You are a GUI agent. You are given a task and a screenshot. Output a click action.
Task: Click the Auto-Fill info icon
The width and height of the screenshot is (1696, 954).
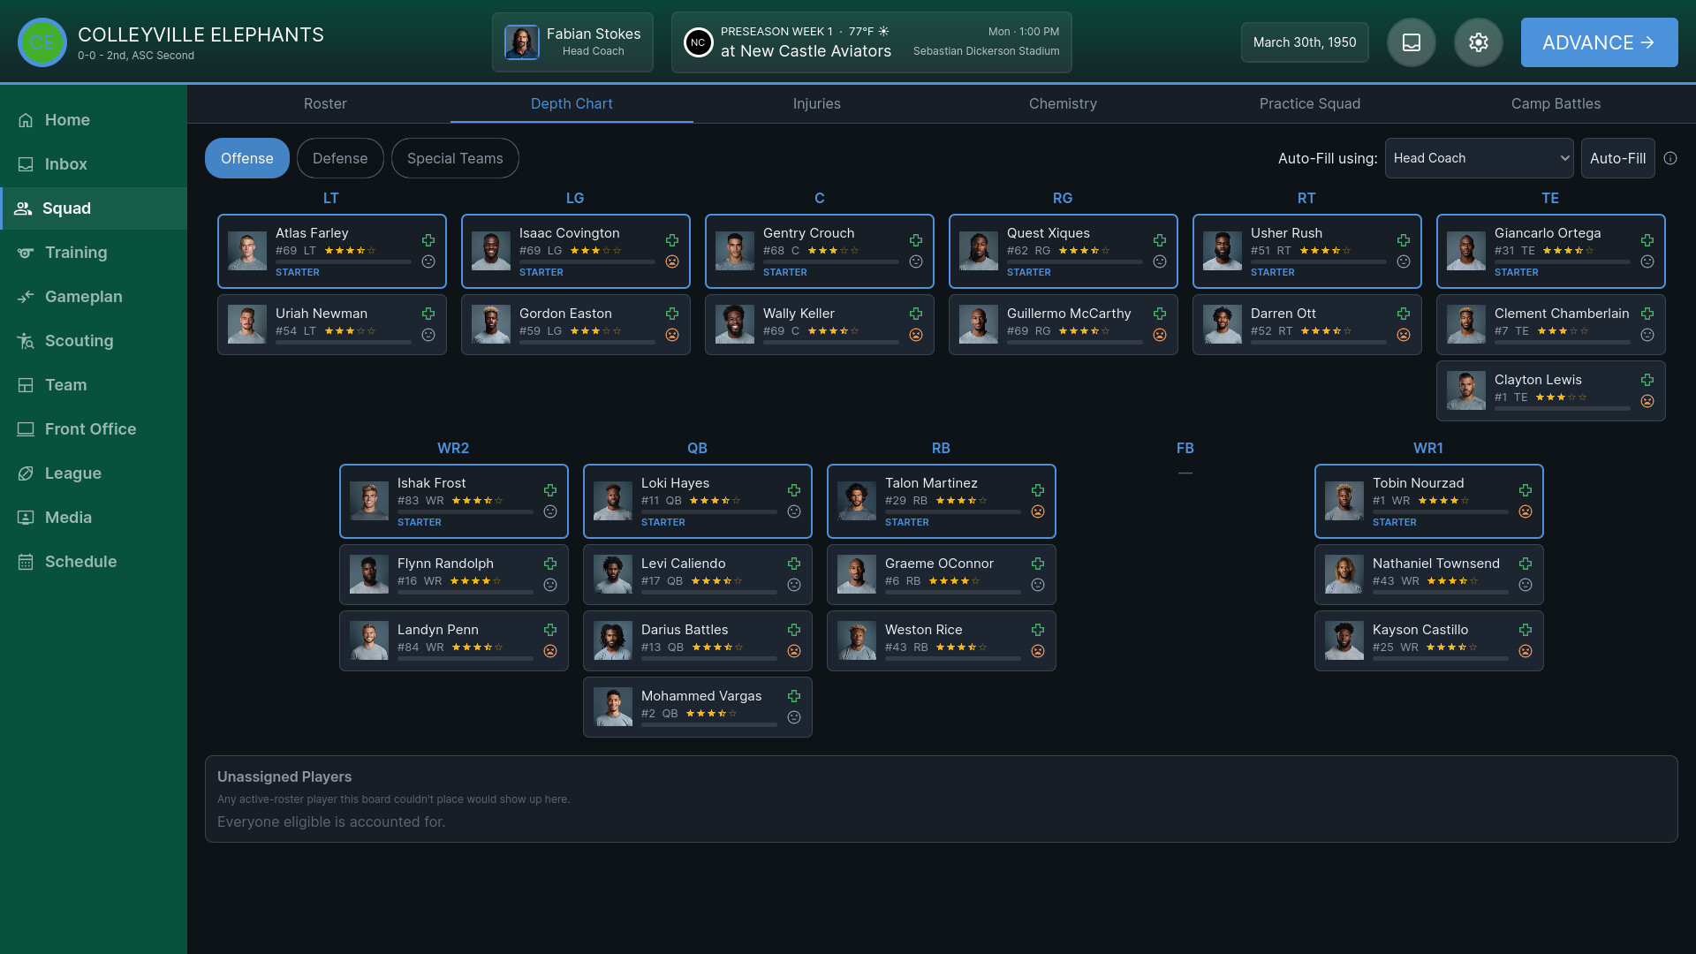click(1670, 158)
